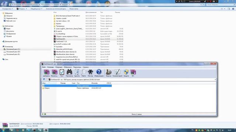Click the Новая папка button in Explorer
The height and width of the screenshot is (132, 236).
click(x=74, y=9)
